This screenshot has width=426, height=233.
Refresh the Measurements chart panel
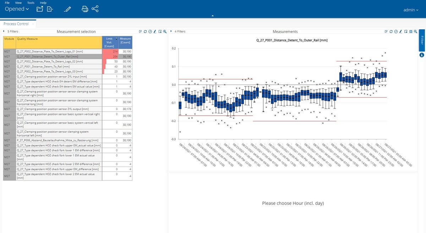click(x=391, y=32)
